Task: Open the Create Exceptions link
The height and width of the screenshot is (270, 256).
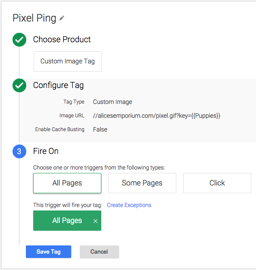Action: coord(129,205)
